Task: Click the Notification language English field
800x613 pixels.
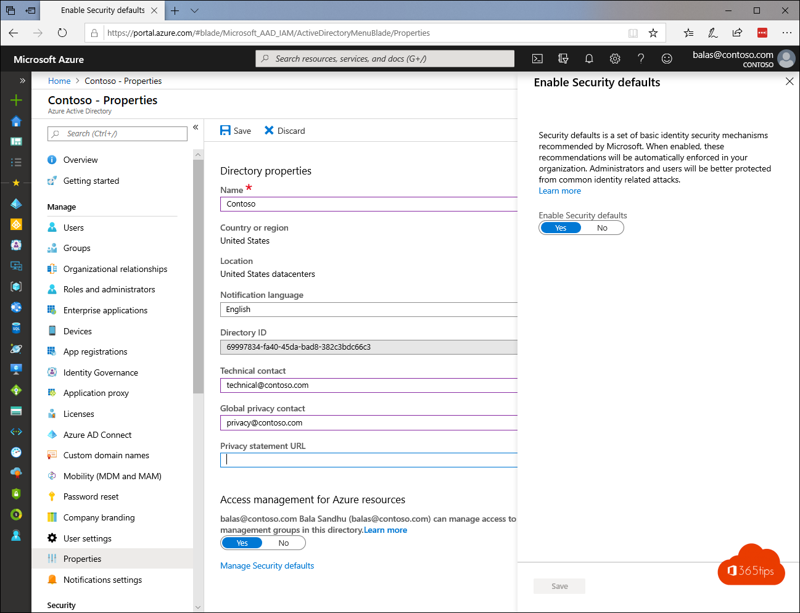Action: (x=368, y=310)
